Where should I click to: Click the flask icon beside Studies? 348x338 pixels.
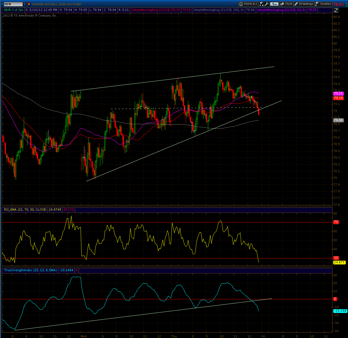click(x=317, y=4)
